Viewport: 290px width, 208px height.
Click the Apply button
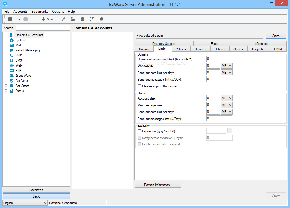pos(276,195)
